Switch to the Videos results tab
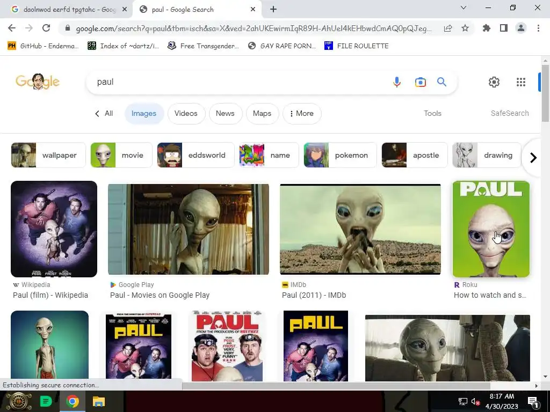Image resolution: width=550 pixels, height=412 pixels. coord(186,114)
